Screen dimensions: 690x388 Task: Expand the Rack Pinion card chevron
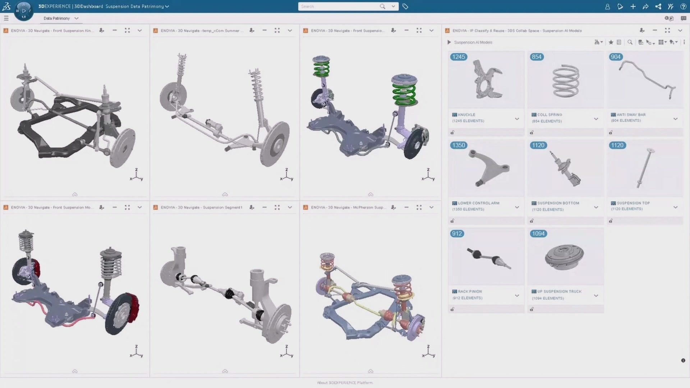517,295
